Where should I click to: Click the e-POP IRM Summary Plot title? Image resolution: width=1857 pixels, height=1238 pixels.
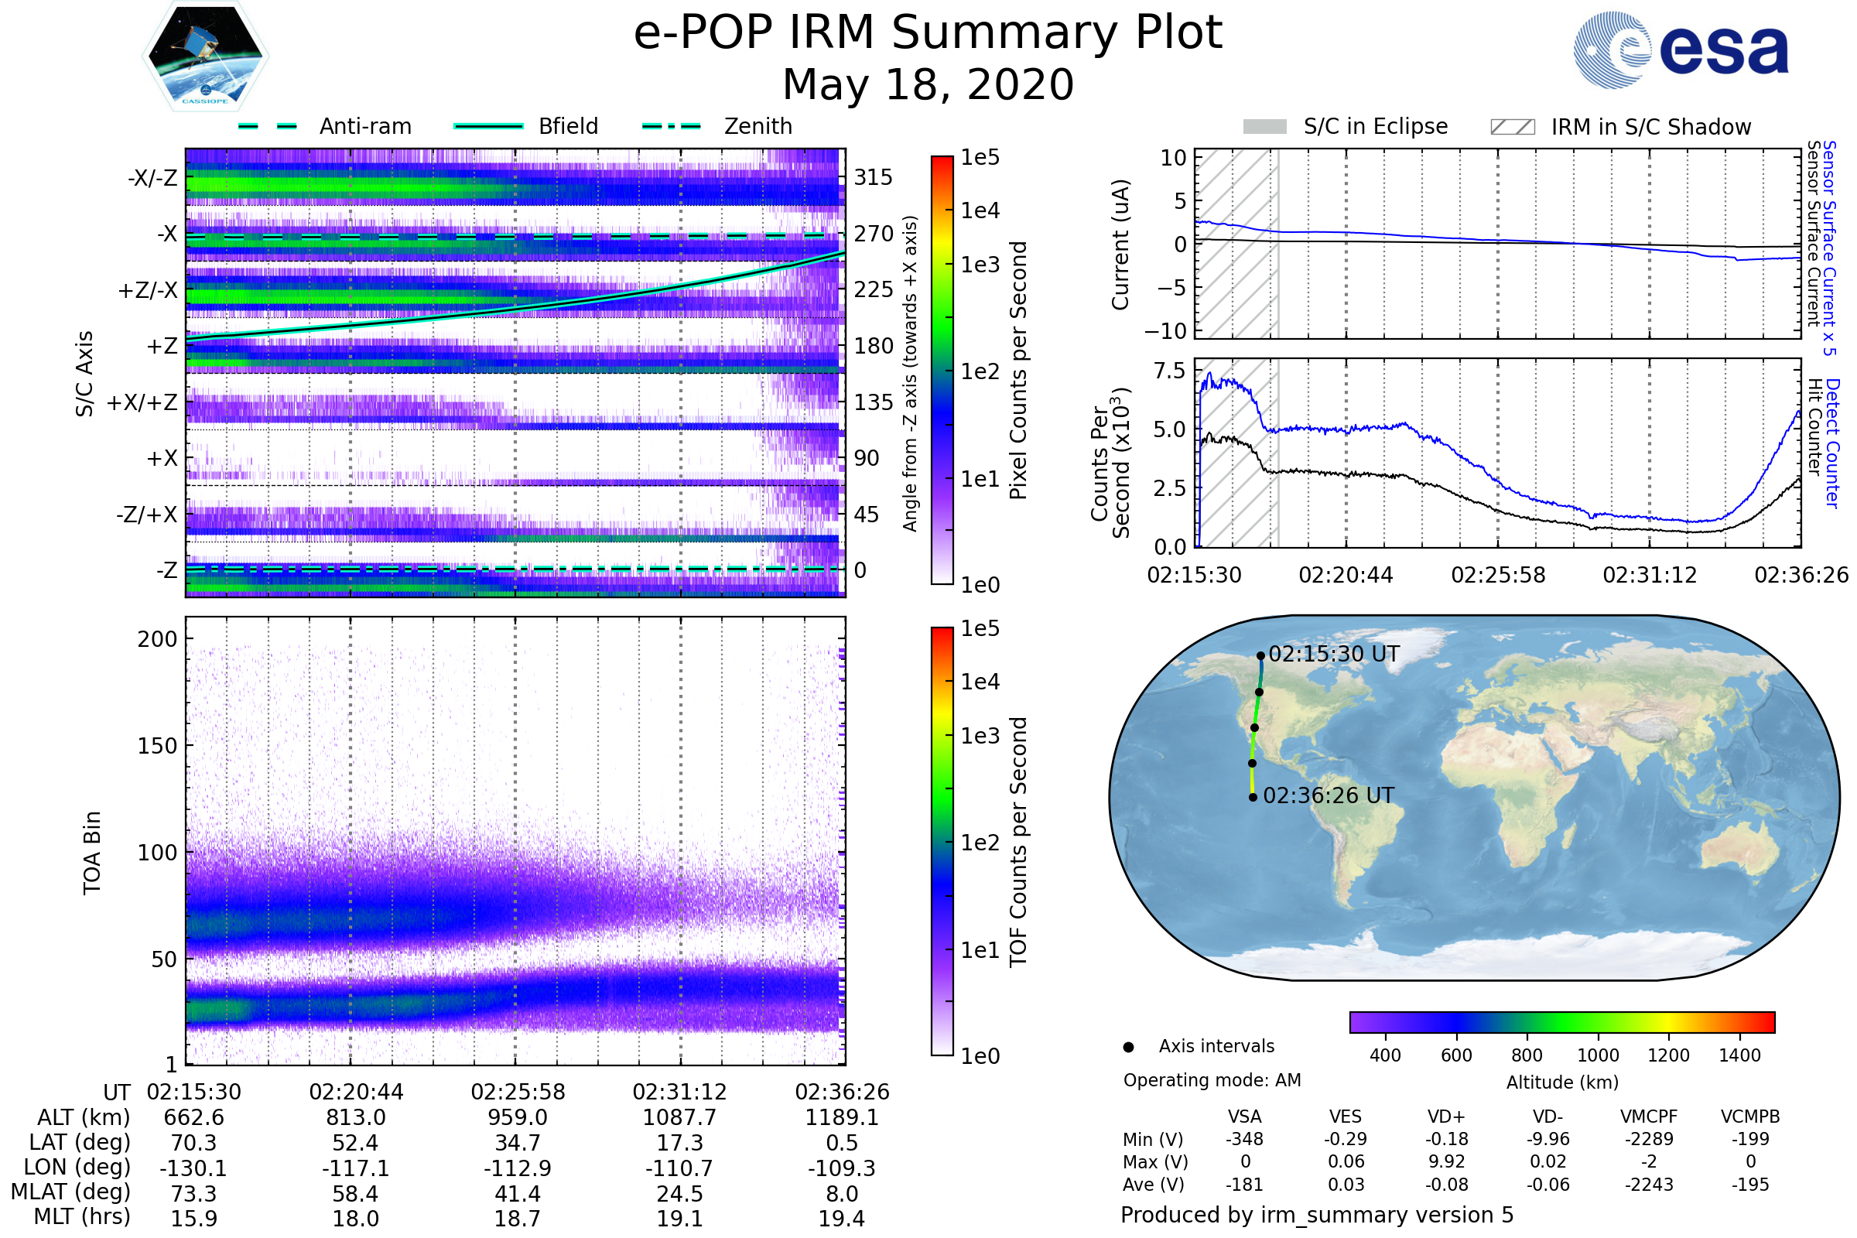click(928, 33)
